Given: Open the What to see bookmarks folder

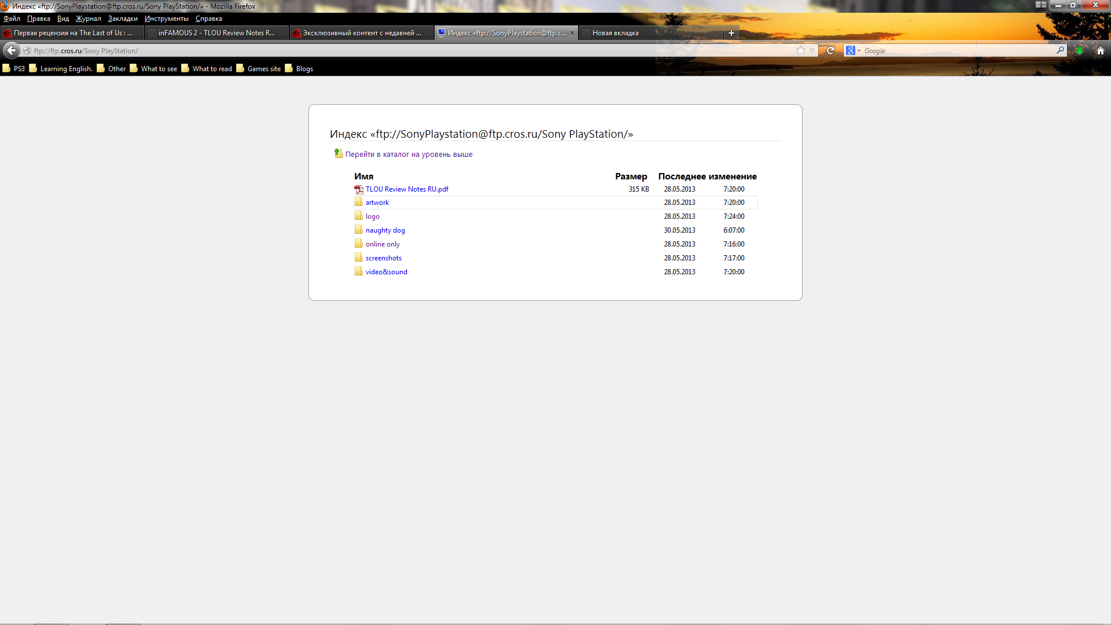Looking at the screenshot, I should 153,68.
